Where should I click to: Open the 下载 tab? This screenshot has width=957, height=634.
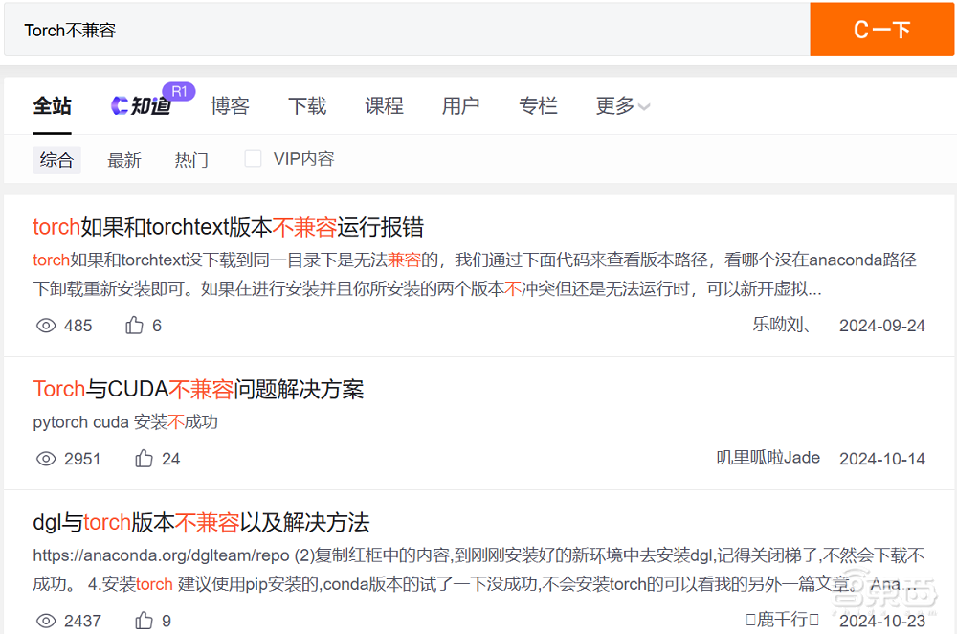click(307, 106)
